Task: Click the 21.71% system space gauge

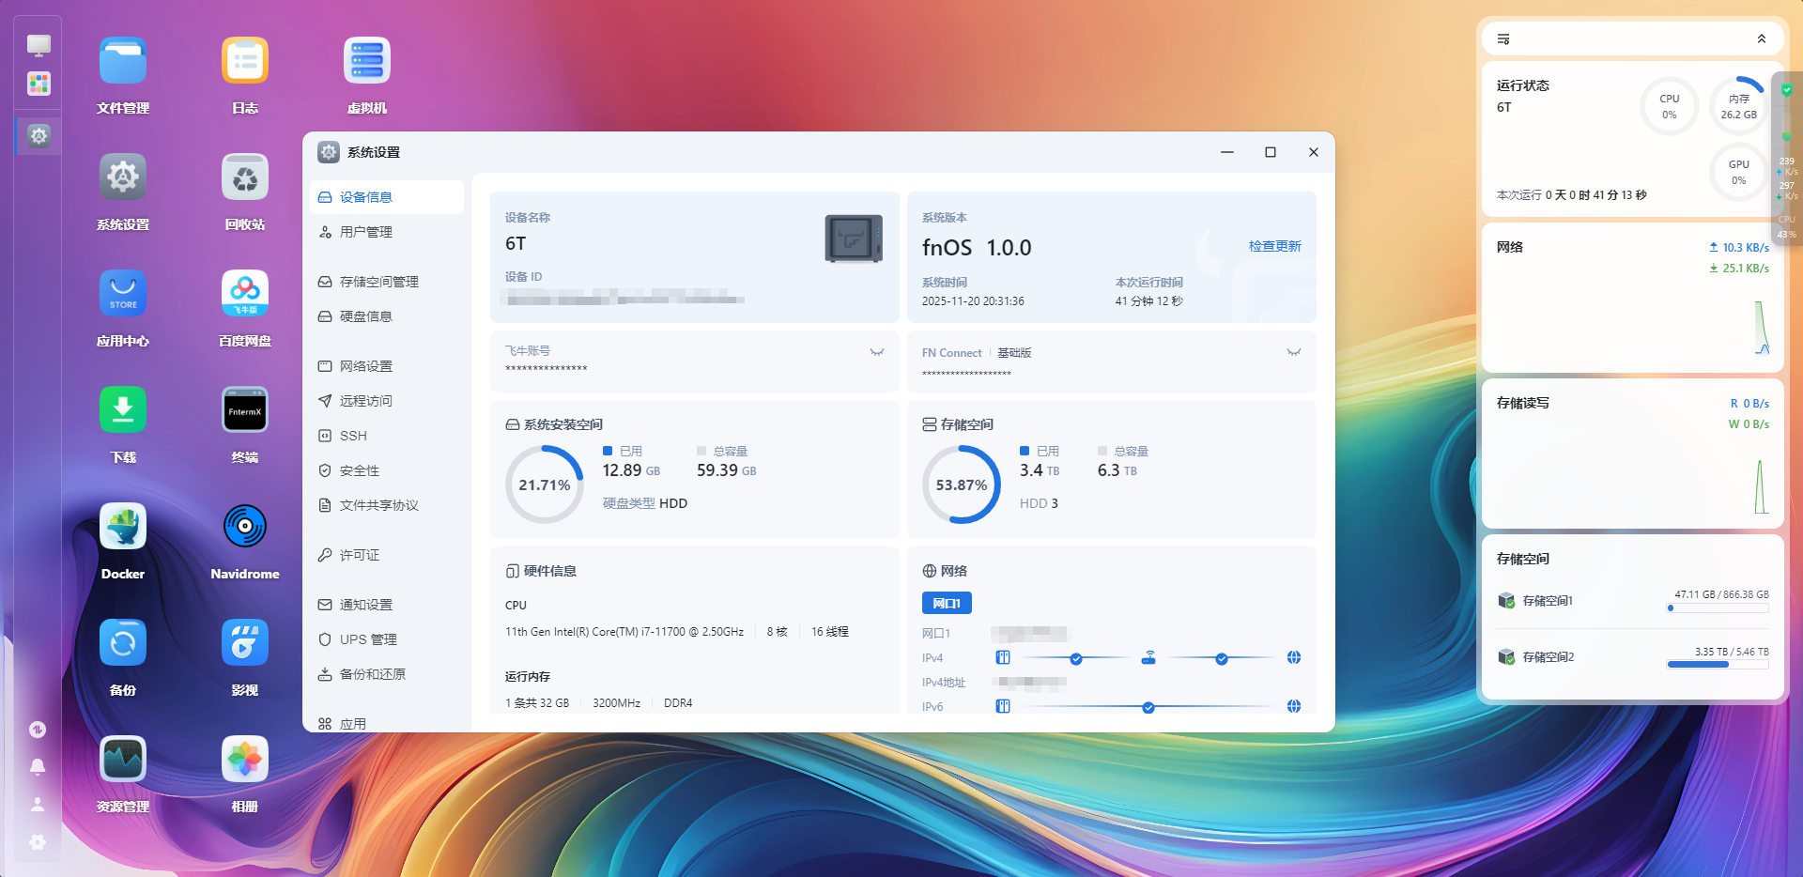Action: [545, 485]
